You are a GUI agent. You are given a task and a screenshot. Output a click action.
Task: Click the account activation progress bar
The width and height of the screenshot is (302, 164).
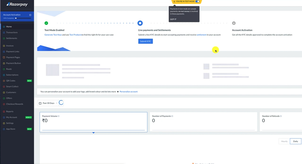(x=23, y=18)
